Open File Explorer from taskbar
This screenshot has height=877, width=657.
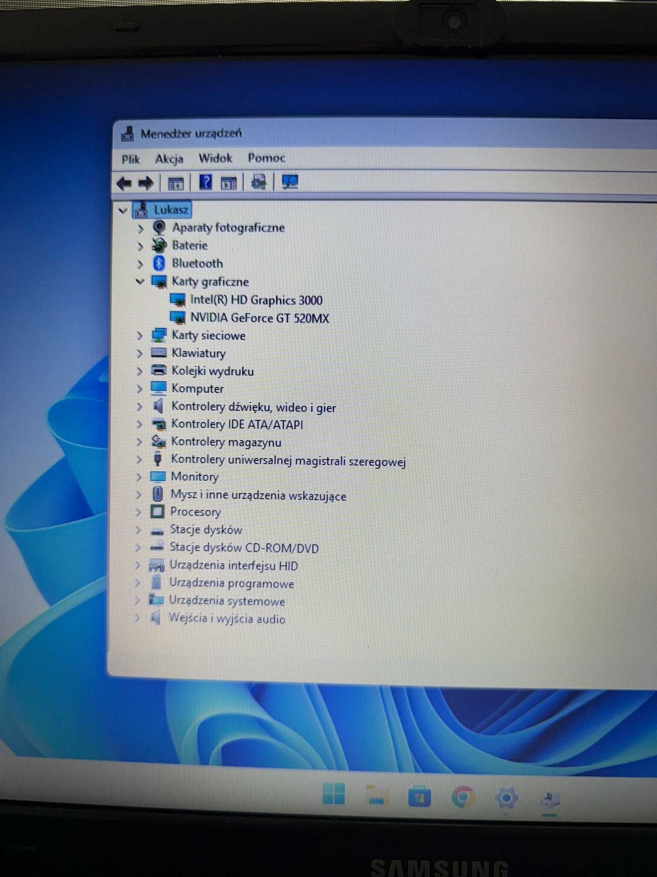pos(377,795)
